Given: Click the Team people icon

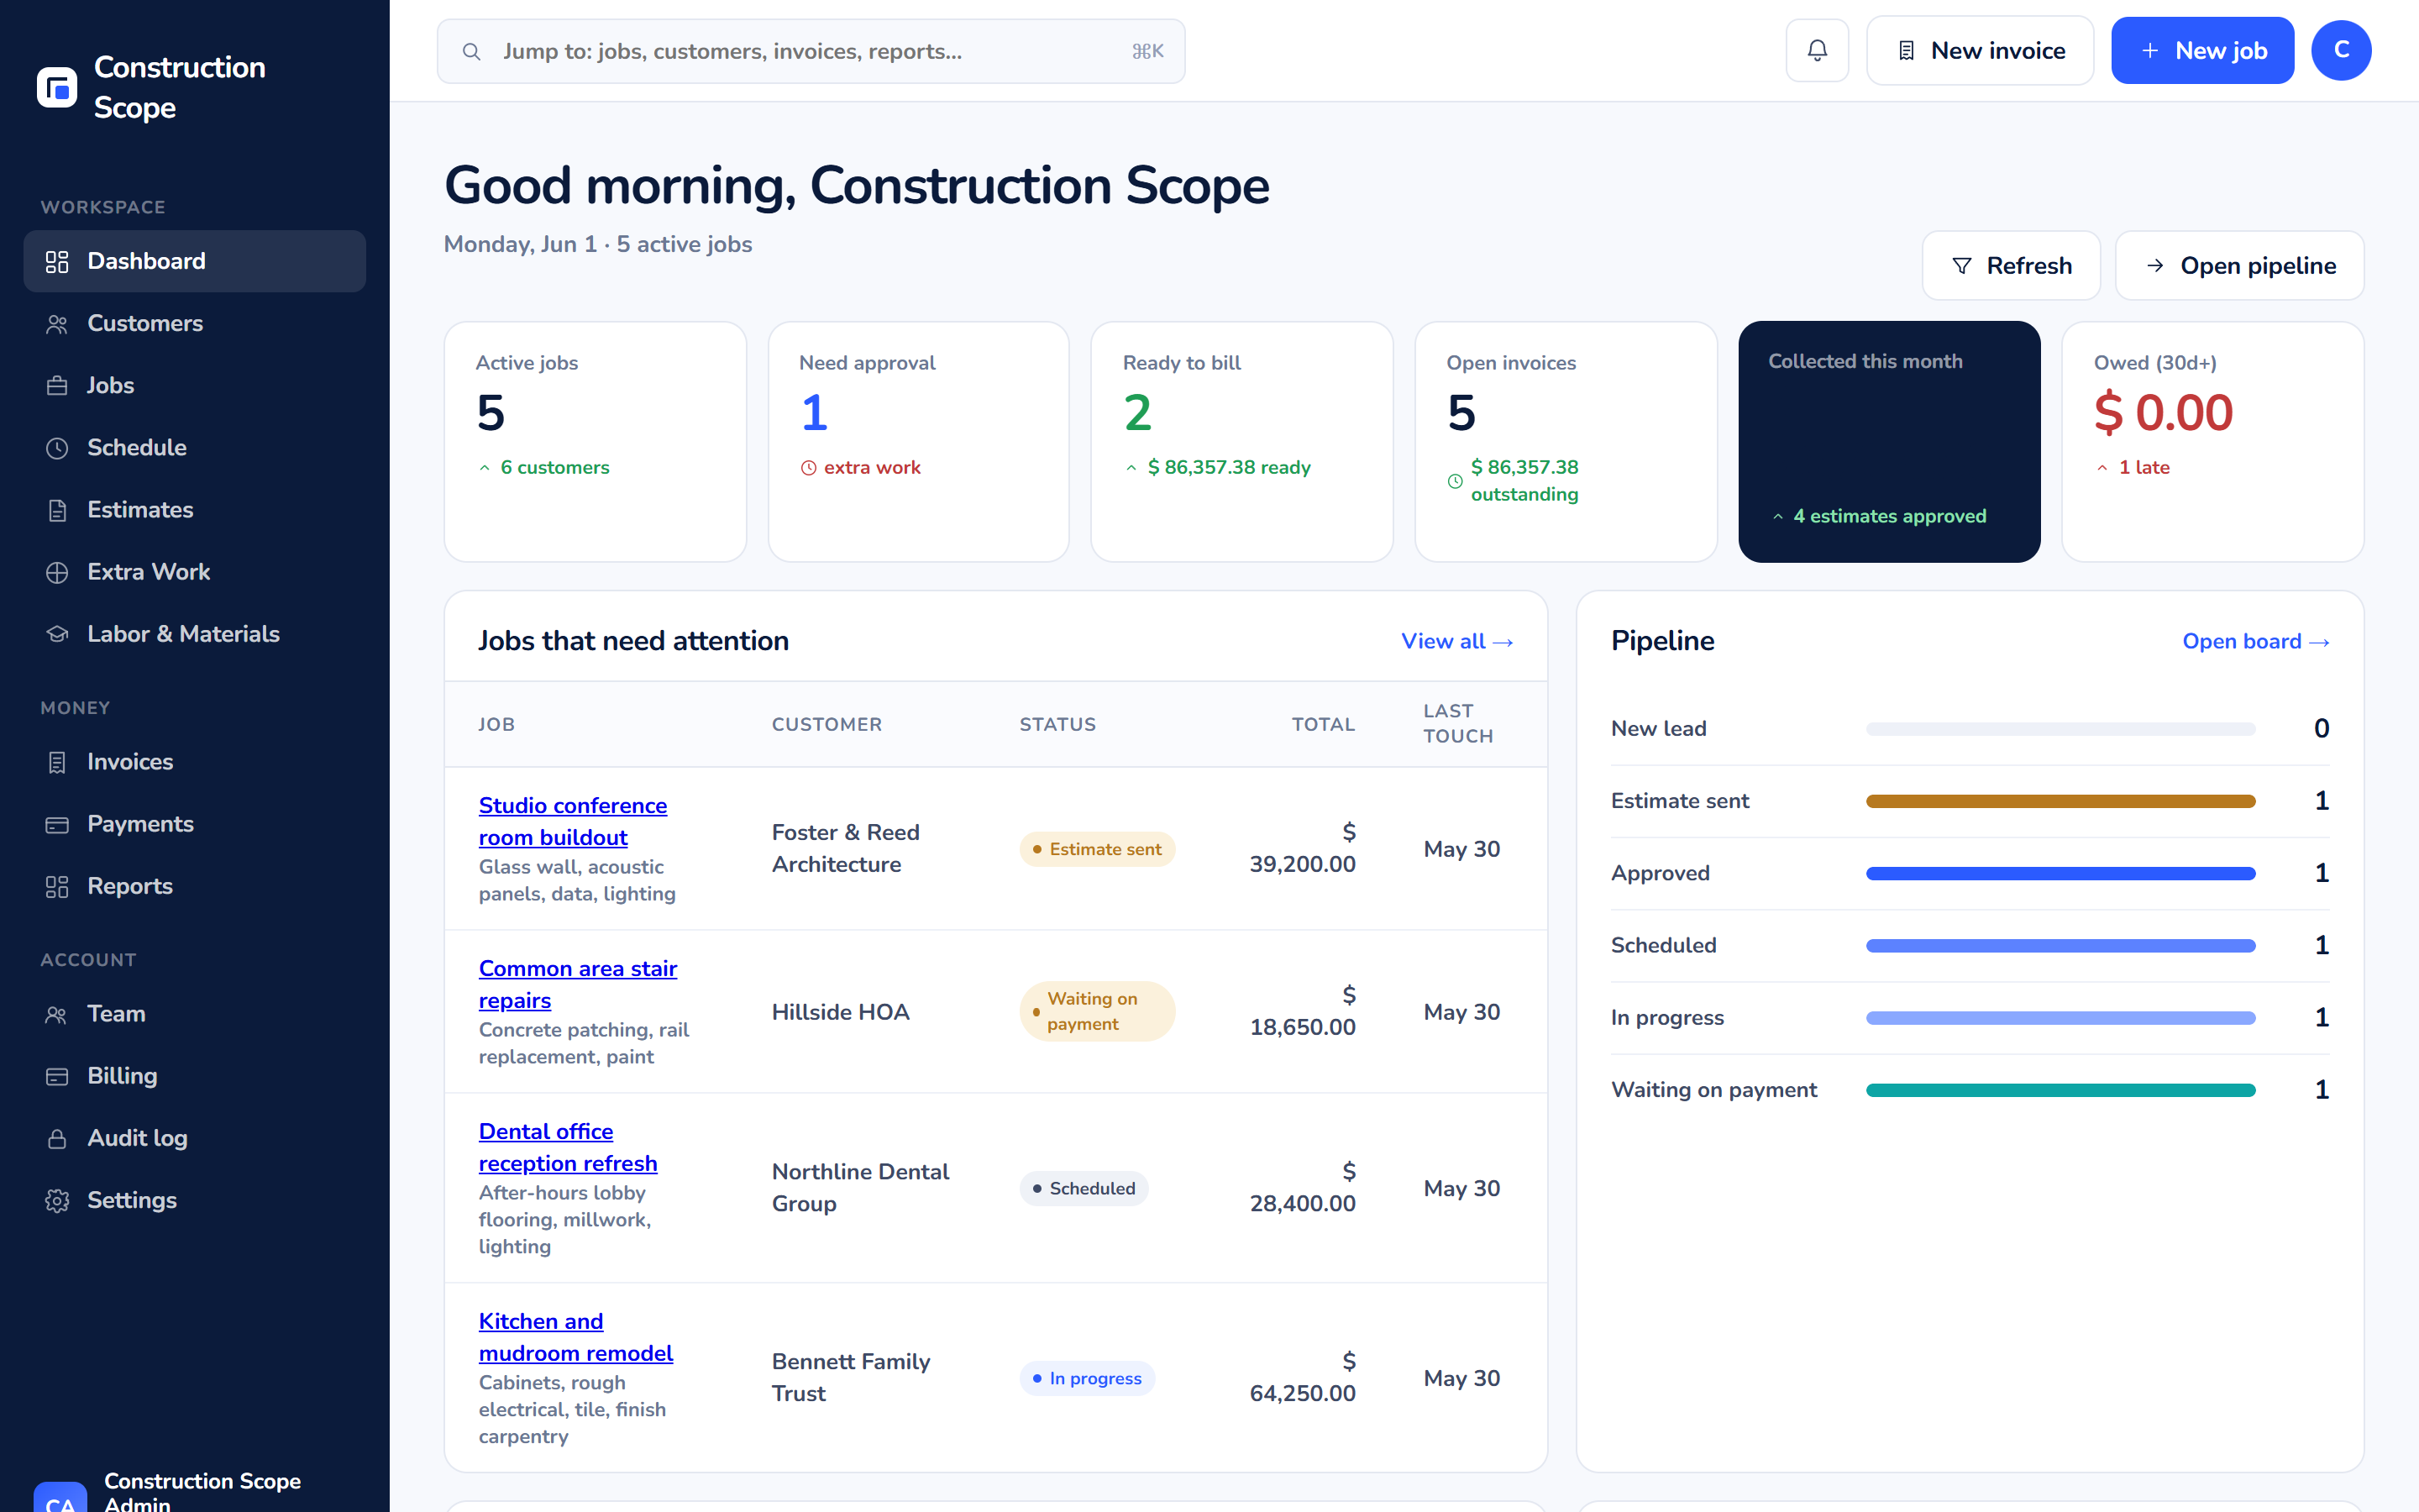Looking at the screenshot, I should tap(57, 1014).
